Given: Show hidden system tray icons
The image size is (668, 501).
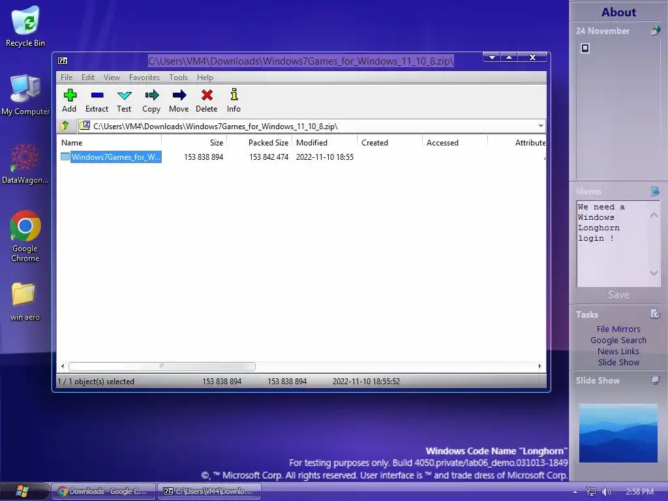Looking at the screenshot, I should (x=575, y=492).
